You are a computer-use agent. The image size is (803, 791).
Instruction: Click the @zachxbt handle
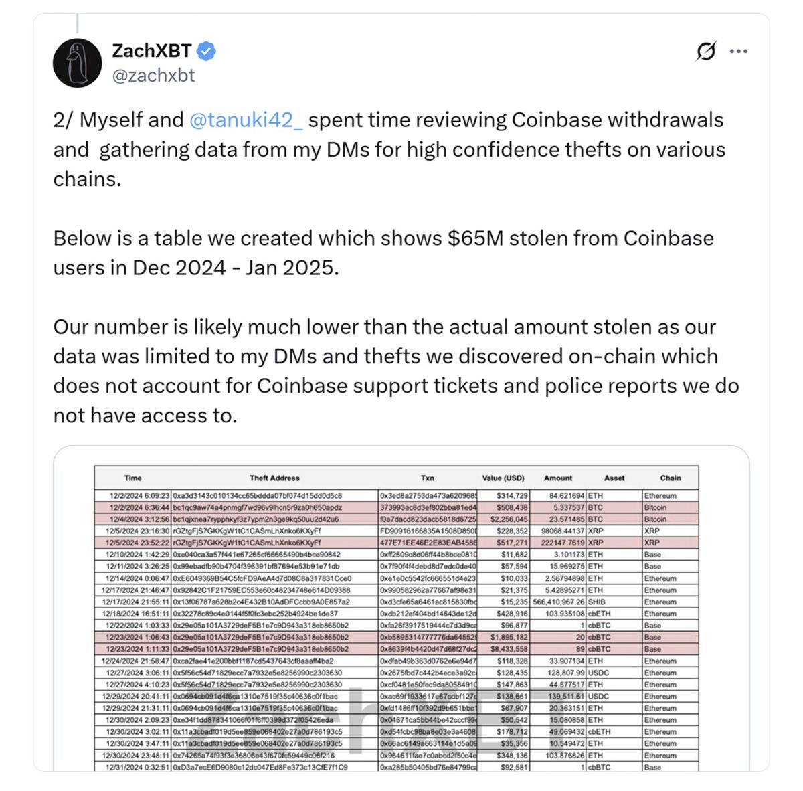click(153, 75)
